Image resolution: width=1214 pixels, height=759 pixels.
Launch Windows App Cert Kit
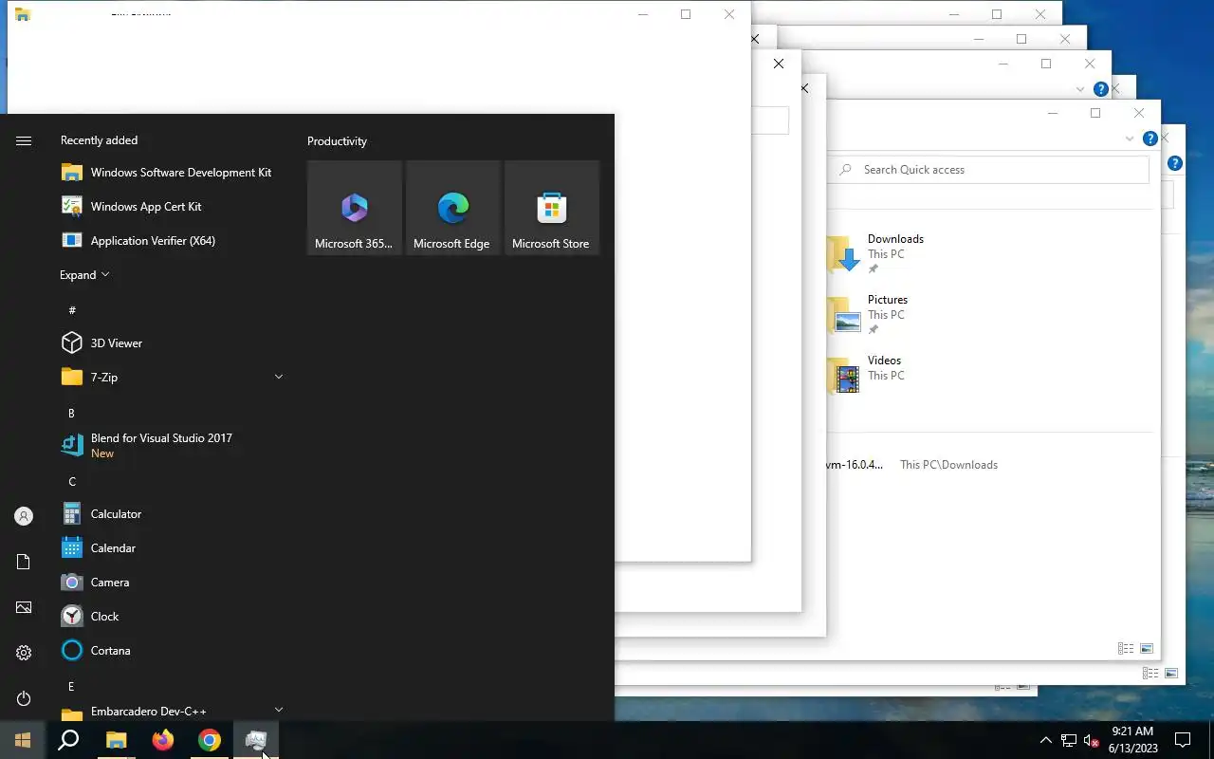[x=171, y=207]
